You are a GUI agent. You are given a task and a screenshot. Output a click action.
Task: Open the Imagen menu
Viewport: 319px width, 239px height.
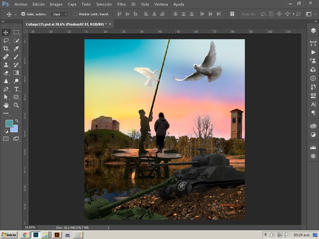pos(56,4)
